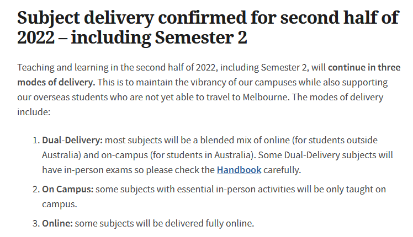Click the "Subject delivery confirmed" page heading
Screen dimensions: 413x237
208,28
